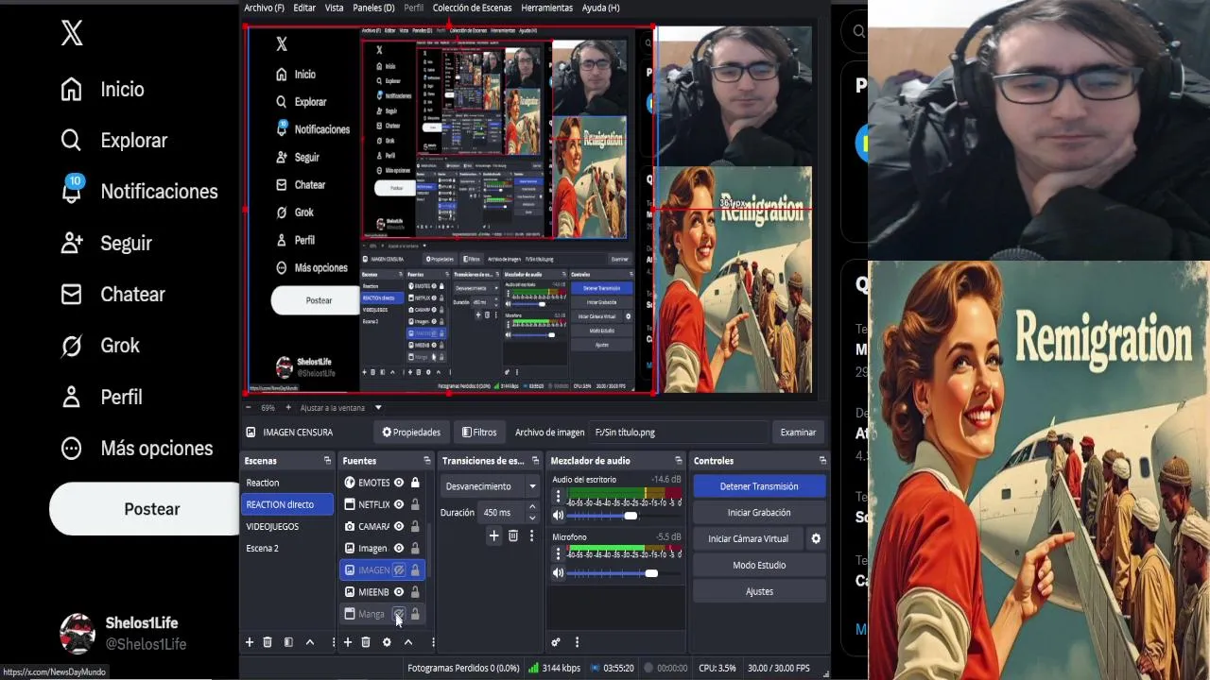Screen dimensions: 1210x680
Task: Enable Modo Estudio
Action: point(759,565)
